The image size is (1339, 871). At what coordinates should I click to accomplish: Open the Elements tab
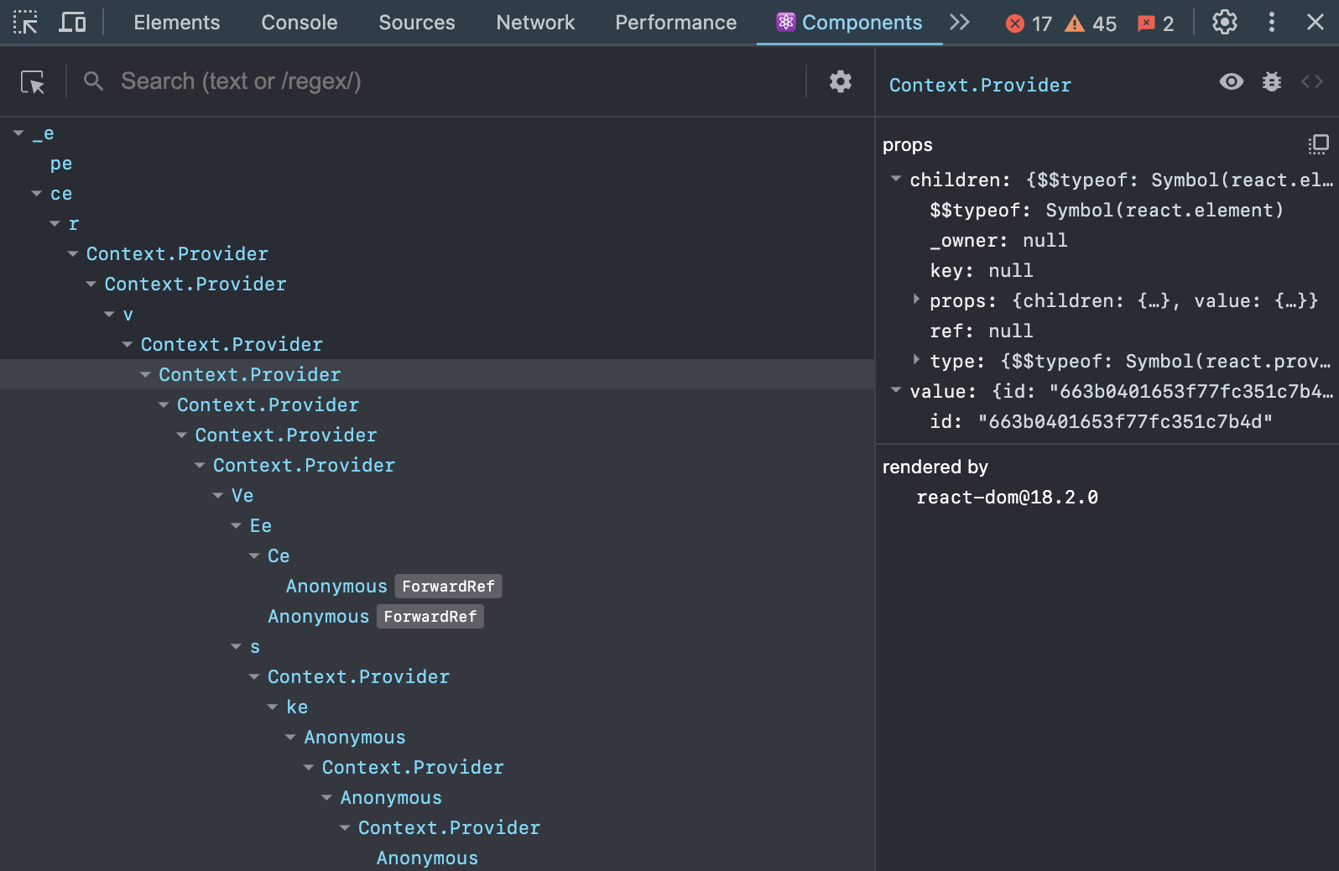click(177, 23)
